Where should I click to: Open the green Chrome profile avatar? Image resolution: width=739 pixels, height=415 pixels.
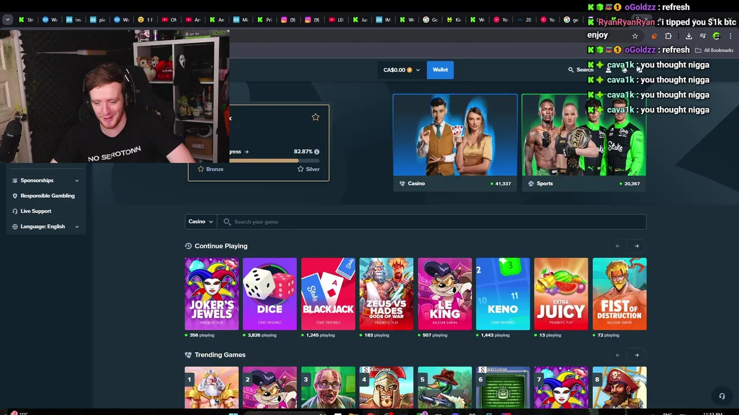[716, 36]
